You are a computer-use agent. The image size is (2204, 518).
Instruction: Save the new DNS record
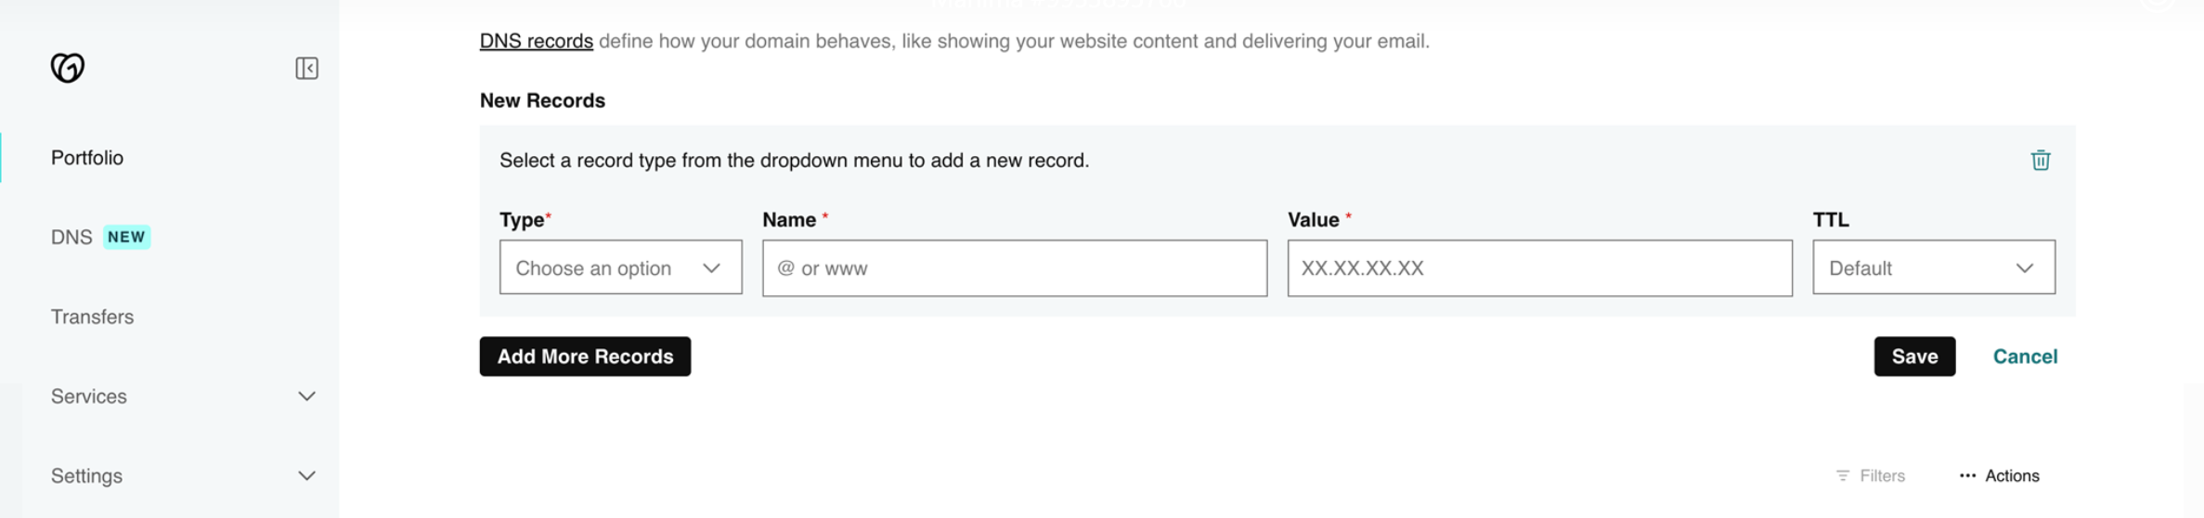point(1914,356)
